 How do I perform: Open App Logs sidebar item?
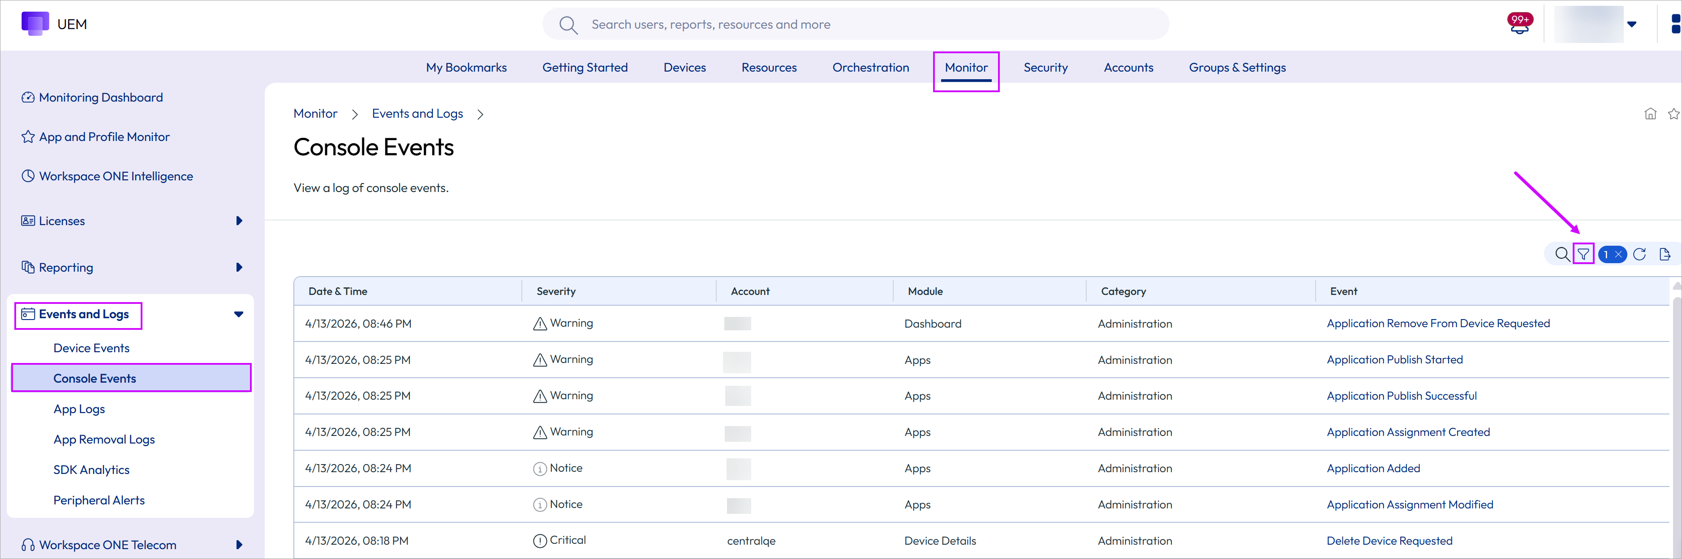pyautogui.click(x=79, y=410)
